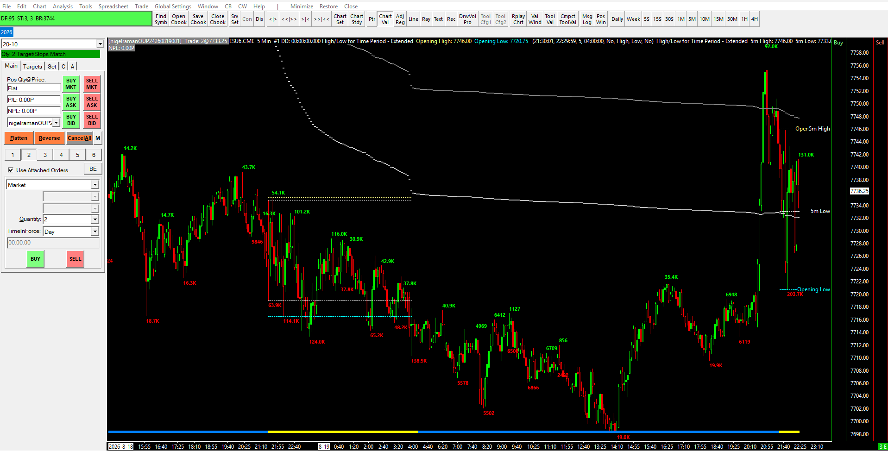Viewport: 888px width, 451px height.
Task: Click the Reverse button
Action: click(50, 138)
